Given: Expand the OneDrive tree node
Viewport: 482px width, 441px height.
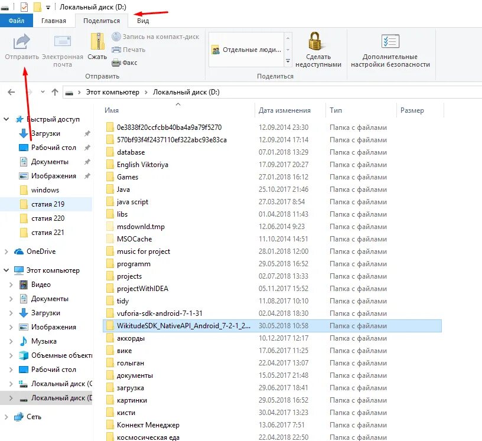Looking at the screenshot, I should (x=6, y=251).
